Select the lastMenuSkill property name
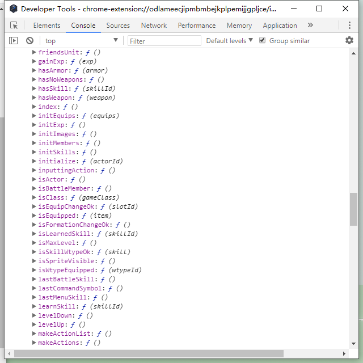Image resolution: width=363 pixels, height=363 pixels. click(62, 297)
